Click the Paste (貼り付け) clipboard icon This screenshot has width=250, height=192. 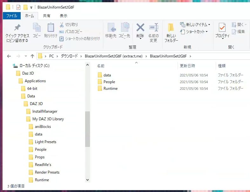point(51,27)
